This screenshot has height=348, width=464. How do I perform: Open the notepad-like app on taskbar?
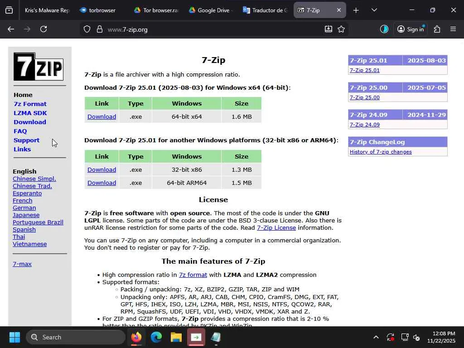click(x=216, y=337)
